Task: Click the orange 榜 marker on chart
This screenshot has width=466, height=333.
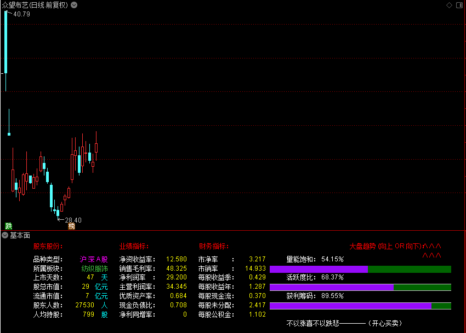Action: (x=71, y=226)
